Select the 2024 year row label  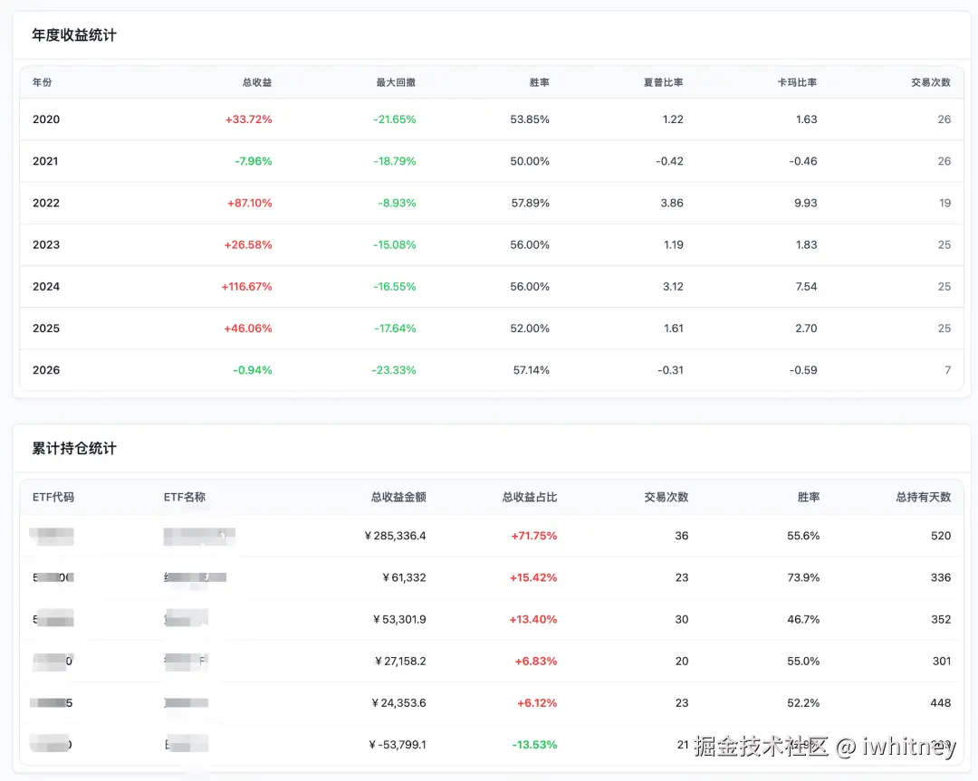46,286
